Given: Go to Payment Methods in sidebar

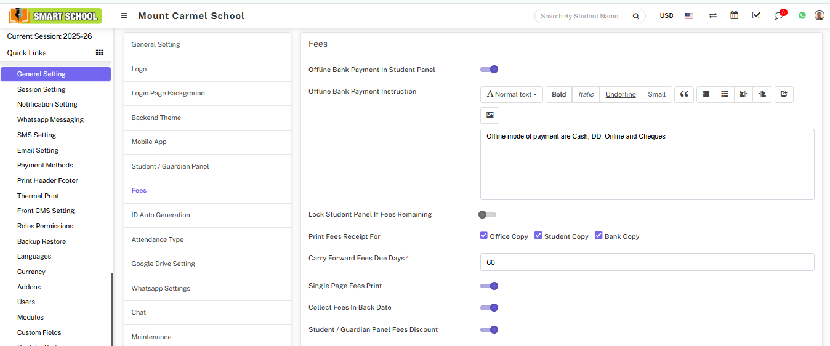Looking at the screenshot, I should click(x=45, y=165).
